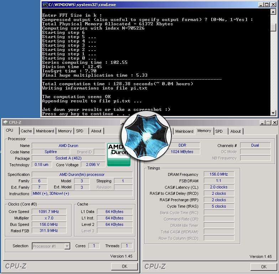Viewport: 279px width, 274px height.
Task: Click the 2.096 V core voltage value
Action: 93,164
